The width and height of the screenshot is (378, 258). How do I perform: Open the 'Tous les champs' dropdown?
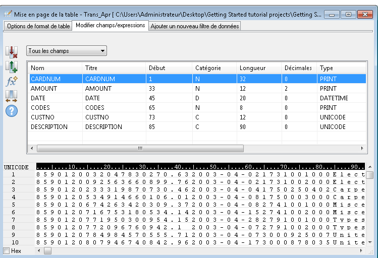pos(67,51)
